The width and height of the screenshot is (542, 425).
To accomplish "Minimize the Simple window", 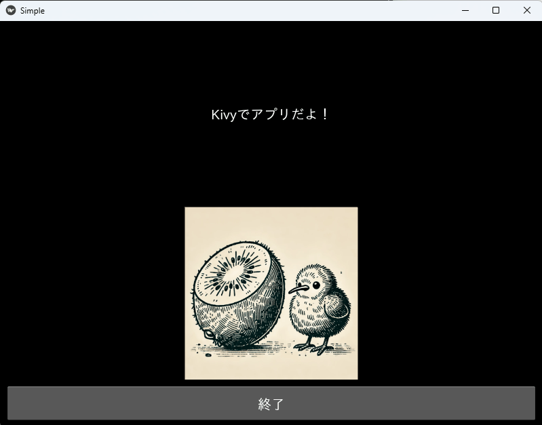I will pos(465,10).
